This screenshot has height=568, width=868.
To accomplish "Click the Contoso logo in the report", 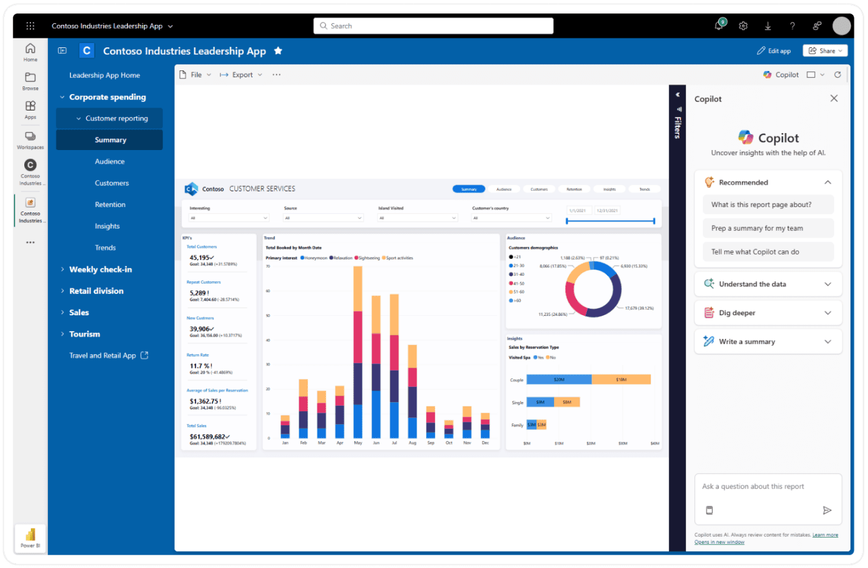I will click(191, 189).
